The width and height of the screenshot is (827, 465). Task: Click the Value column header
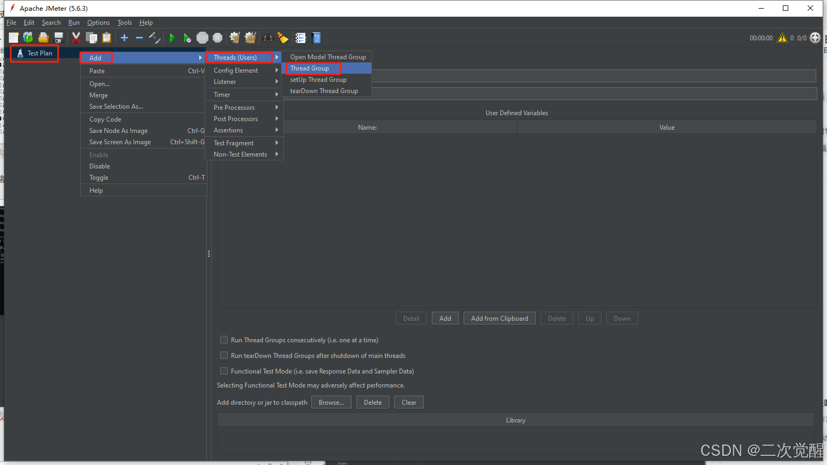667,128
